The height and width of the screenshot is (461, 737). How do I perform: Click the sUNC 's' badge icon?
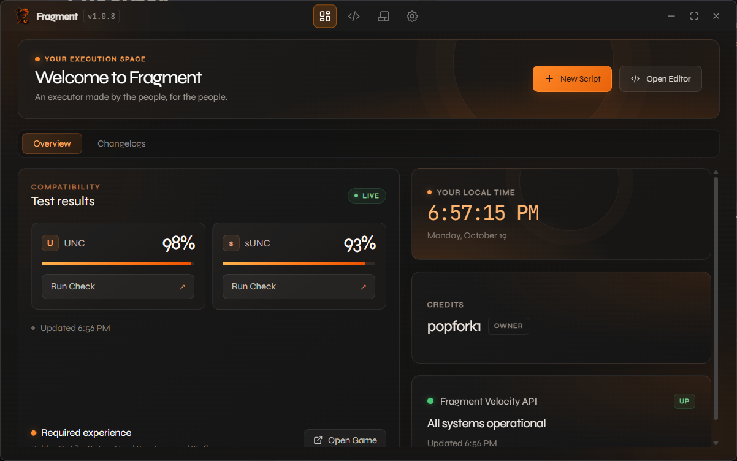tap(231, 243)
